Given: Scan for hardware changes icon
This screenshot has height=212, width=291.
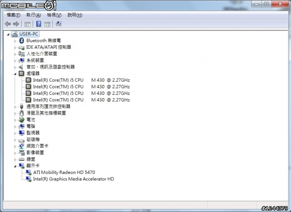Looking at the screenshot, I should (59, 24).
